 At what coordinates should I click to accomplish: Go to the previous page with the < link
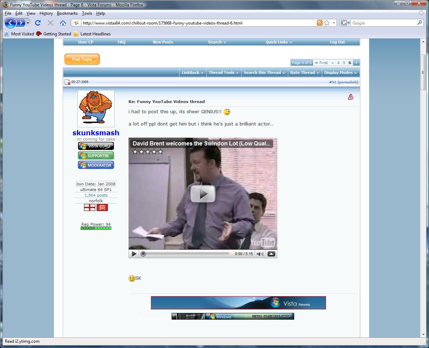point(333,63)
